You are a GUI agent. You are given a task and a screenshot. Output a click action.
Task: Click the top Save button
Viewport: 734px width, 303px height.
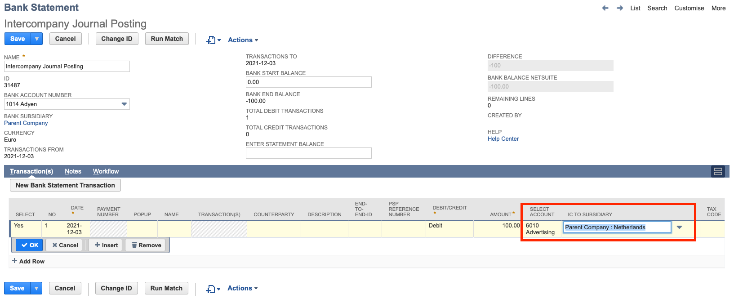18,39
